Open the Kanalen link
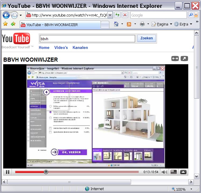This screenshot has width=201, height=193. click(80, 47)
